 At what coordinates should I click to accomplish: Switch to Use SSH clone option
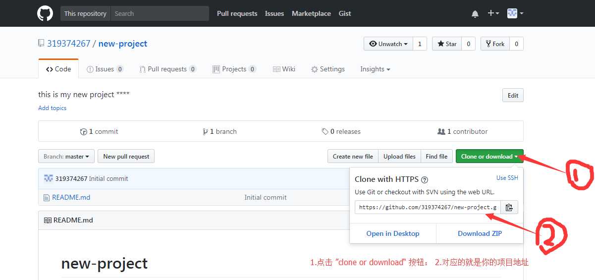(x=507, y=178)
